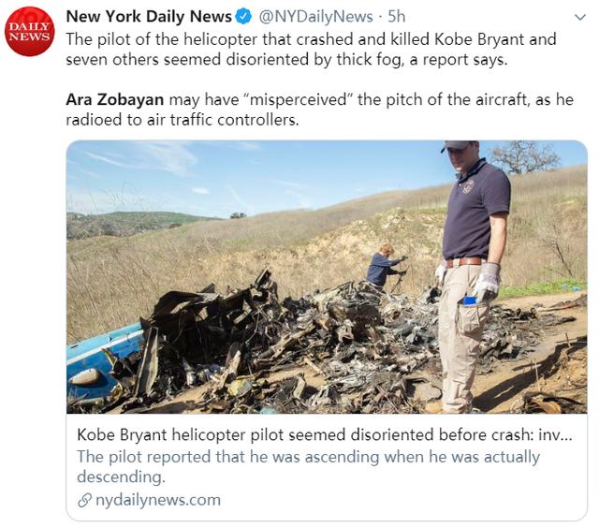Image resolution: width=599 pixels, height=528 pixels.
Task: Visit the nydailynews.com domain link
Action: tap(158, 500)
